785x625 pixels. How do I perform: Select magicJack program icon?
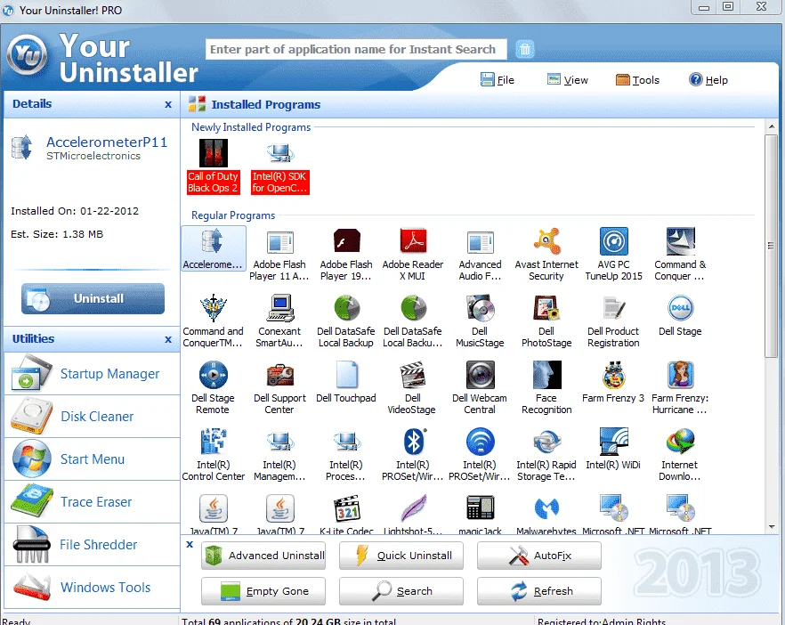pyautogui.click(x=480, y=514)
